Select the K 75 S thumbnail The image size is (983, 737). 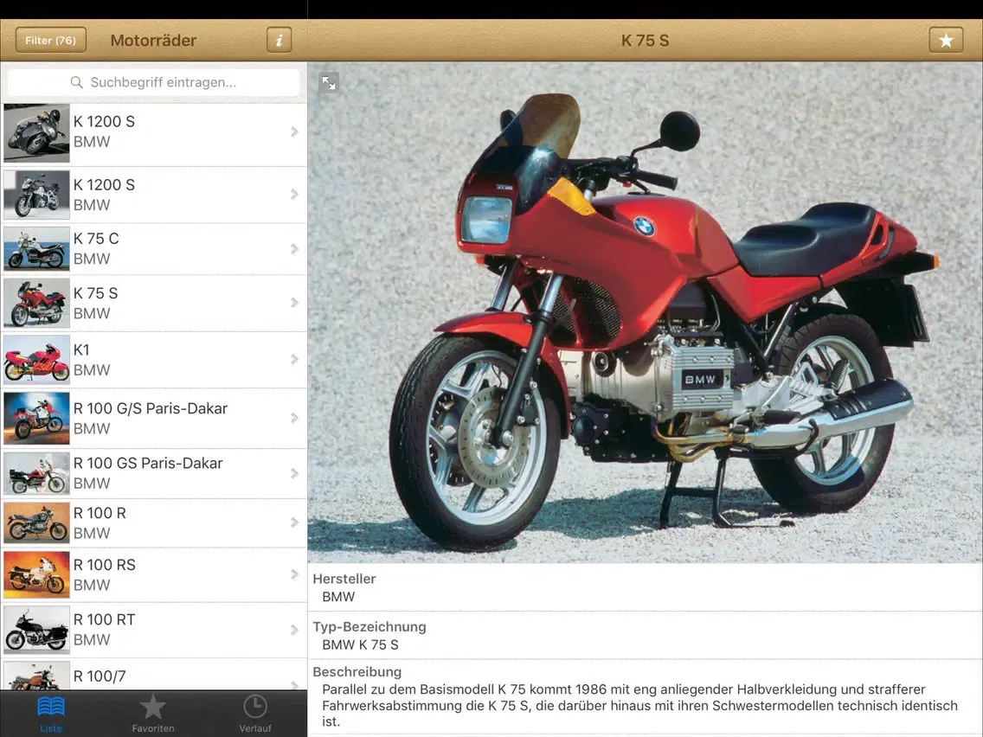(36, 304)
